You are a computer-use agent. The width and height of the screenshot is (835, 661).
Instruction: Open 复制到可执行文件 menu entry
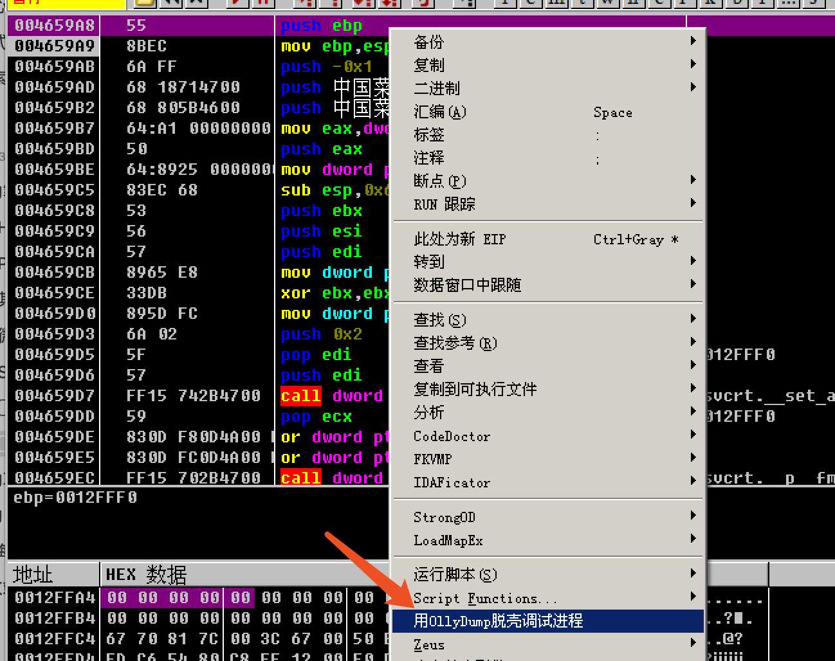(x=548, y=389)
